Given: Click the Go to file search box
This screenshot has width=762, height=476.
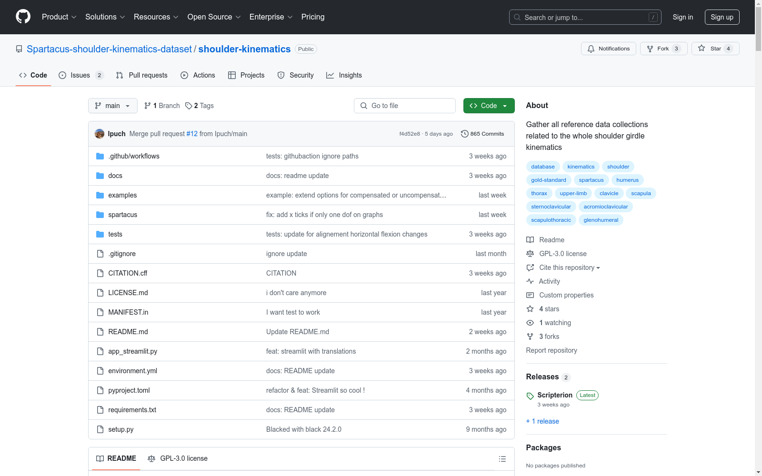Looking at the screenshot, I should [405, 106].
